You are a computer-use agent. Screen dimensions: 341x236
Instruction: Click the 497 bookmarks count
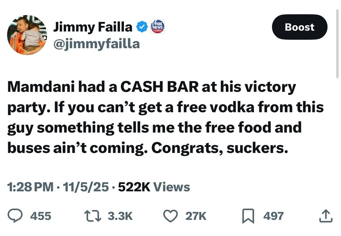(x=273, y=216)
